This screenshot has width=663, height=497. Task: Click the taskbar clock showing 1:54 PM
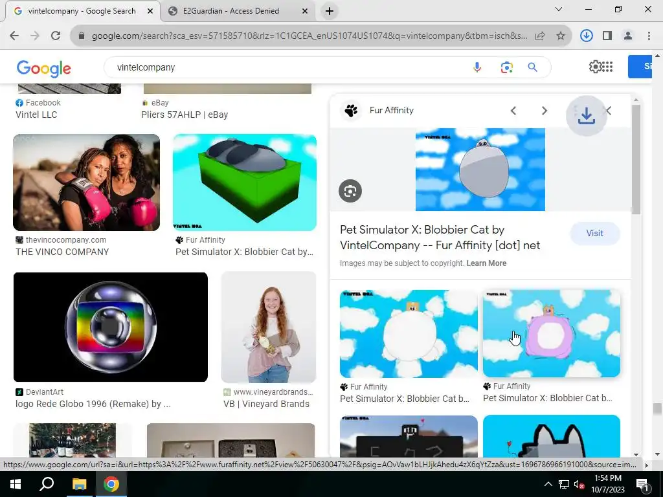click(607, 484)
